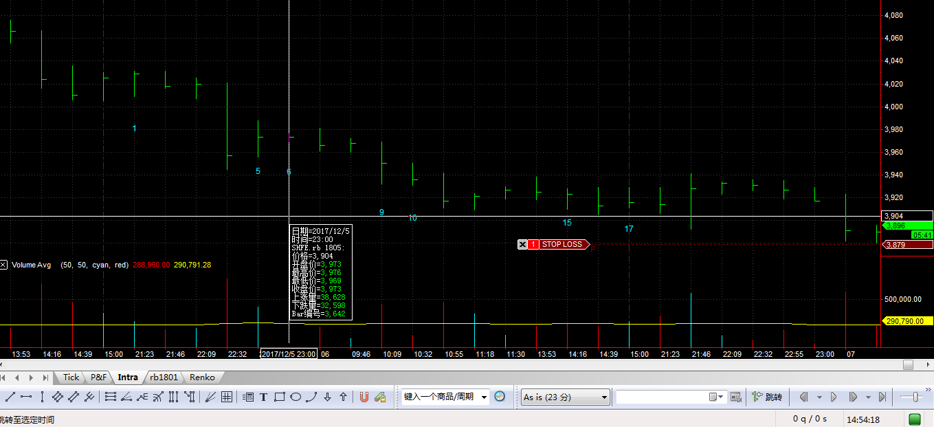Toggle the magnet snap mode
This screenshot has width=934, height=427.
coord(364,397)
